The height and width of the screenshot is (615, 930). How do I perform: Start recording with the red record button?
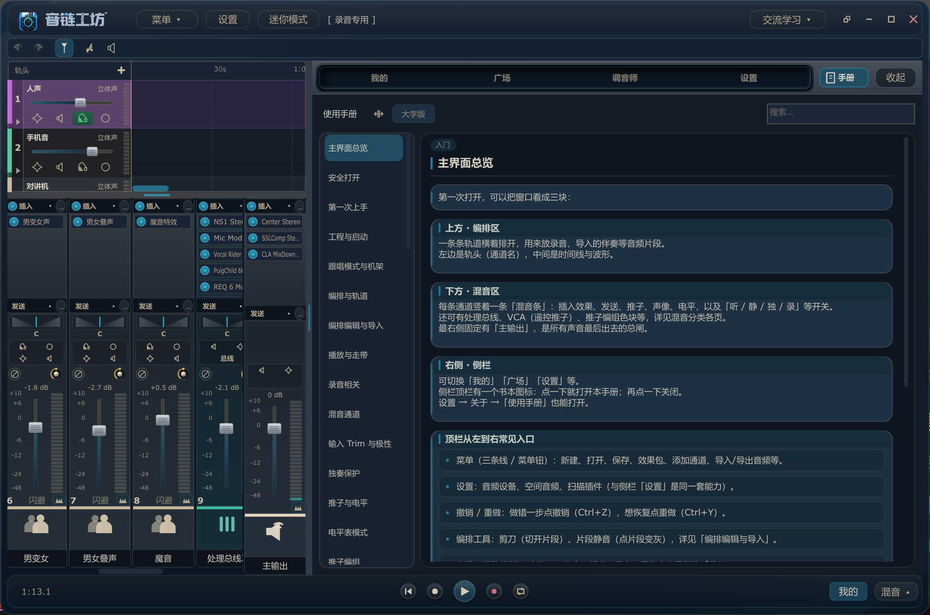[494, 591]
